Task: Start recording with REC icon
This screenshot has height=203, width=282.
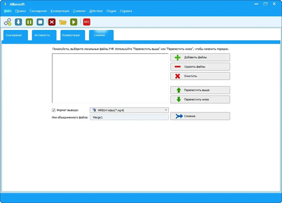Action: (x=87, y=22)
